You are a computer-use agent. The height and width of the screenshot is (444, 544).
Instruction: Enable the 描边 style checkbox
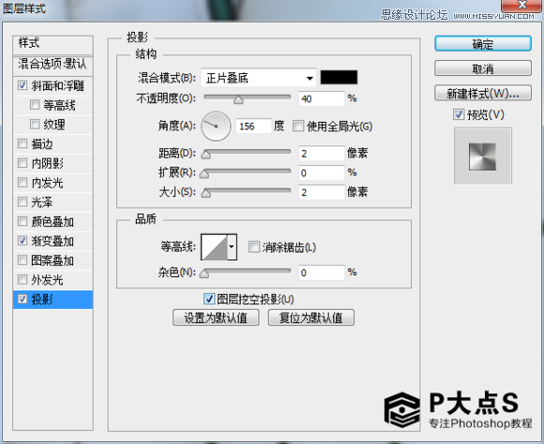coord(23,144)
